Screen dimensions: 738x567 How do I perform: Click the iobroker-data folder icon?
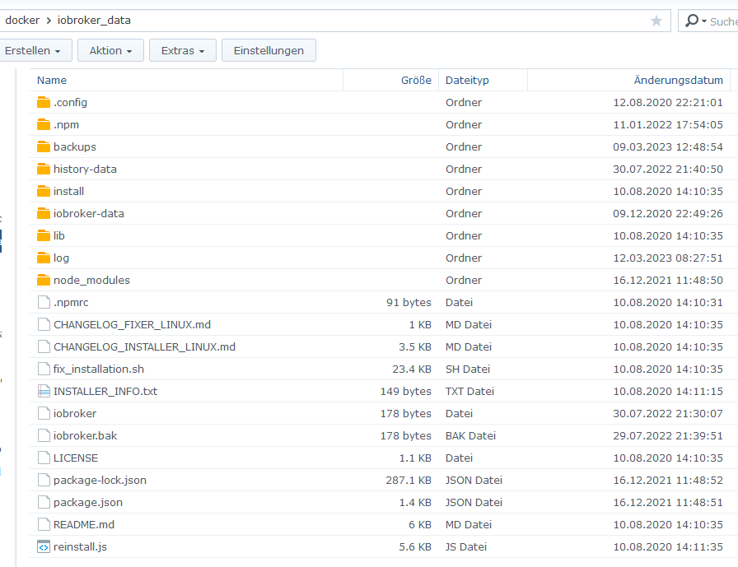point(44,213)
